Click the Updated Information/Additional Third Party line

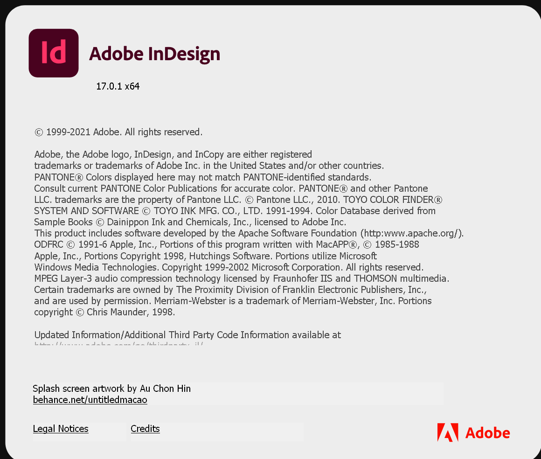pyautogui.click(x=187, y=335)
